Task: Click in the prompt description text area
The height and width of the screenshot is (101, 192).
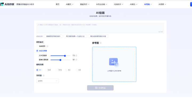Action: point(100,28)
